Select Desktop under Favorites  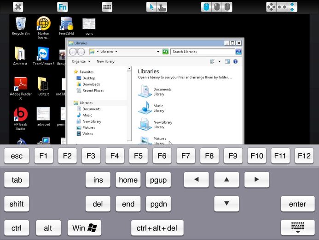86,78
